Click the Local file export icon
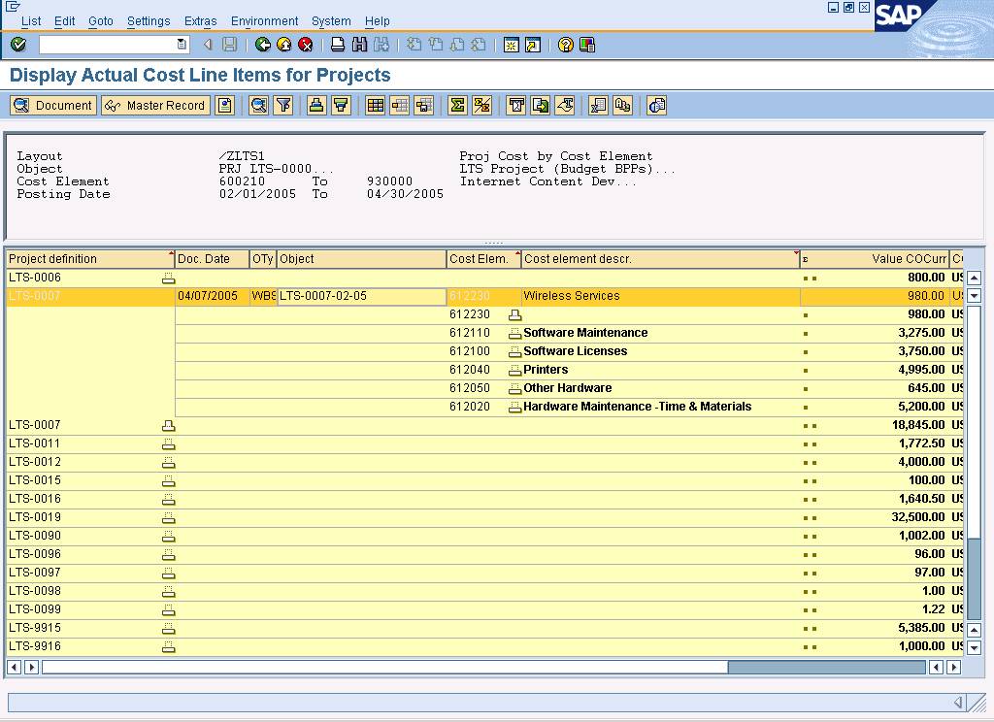The height and width of the screenshot is (722, 994). (540, 105)
